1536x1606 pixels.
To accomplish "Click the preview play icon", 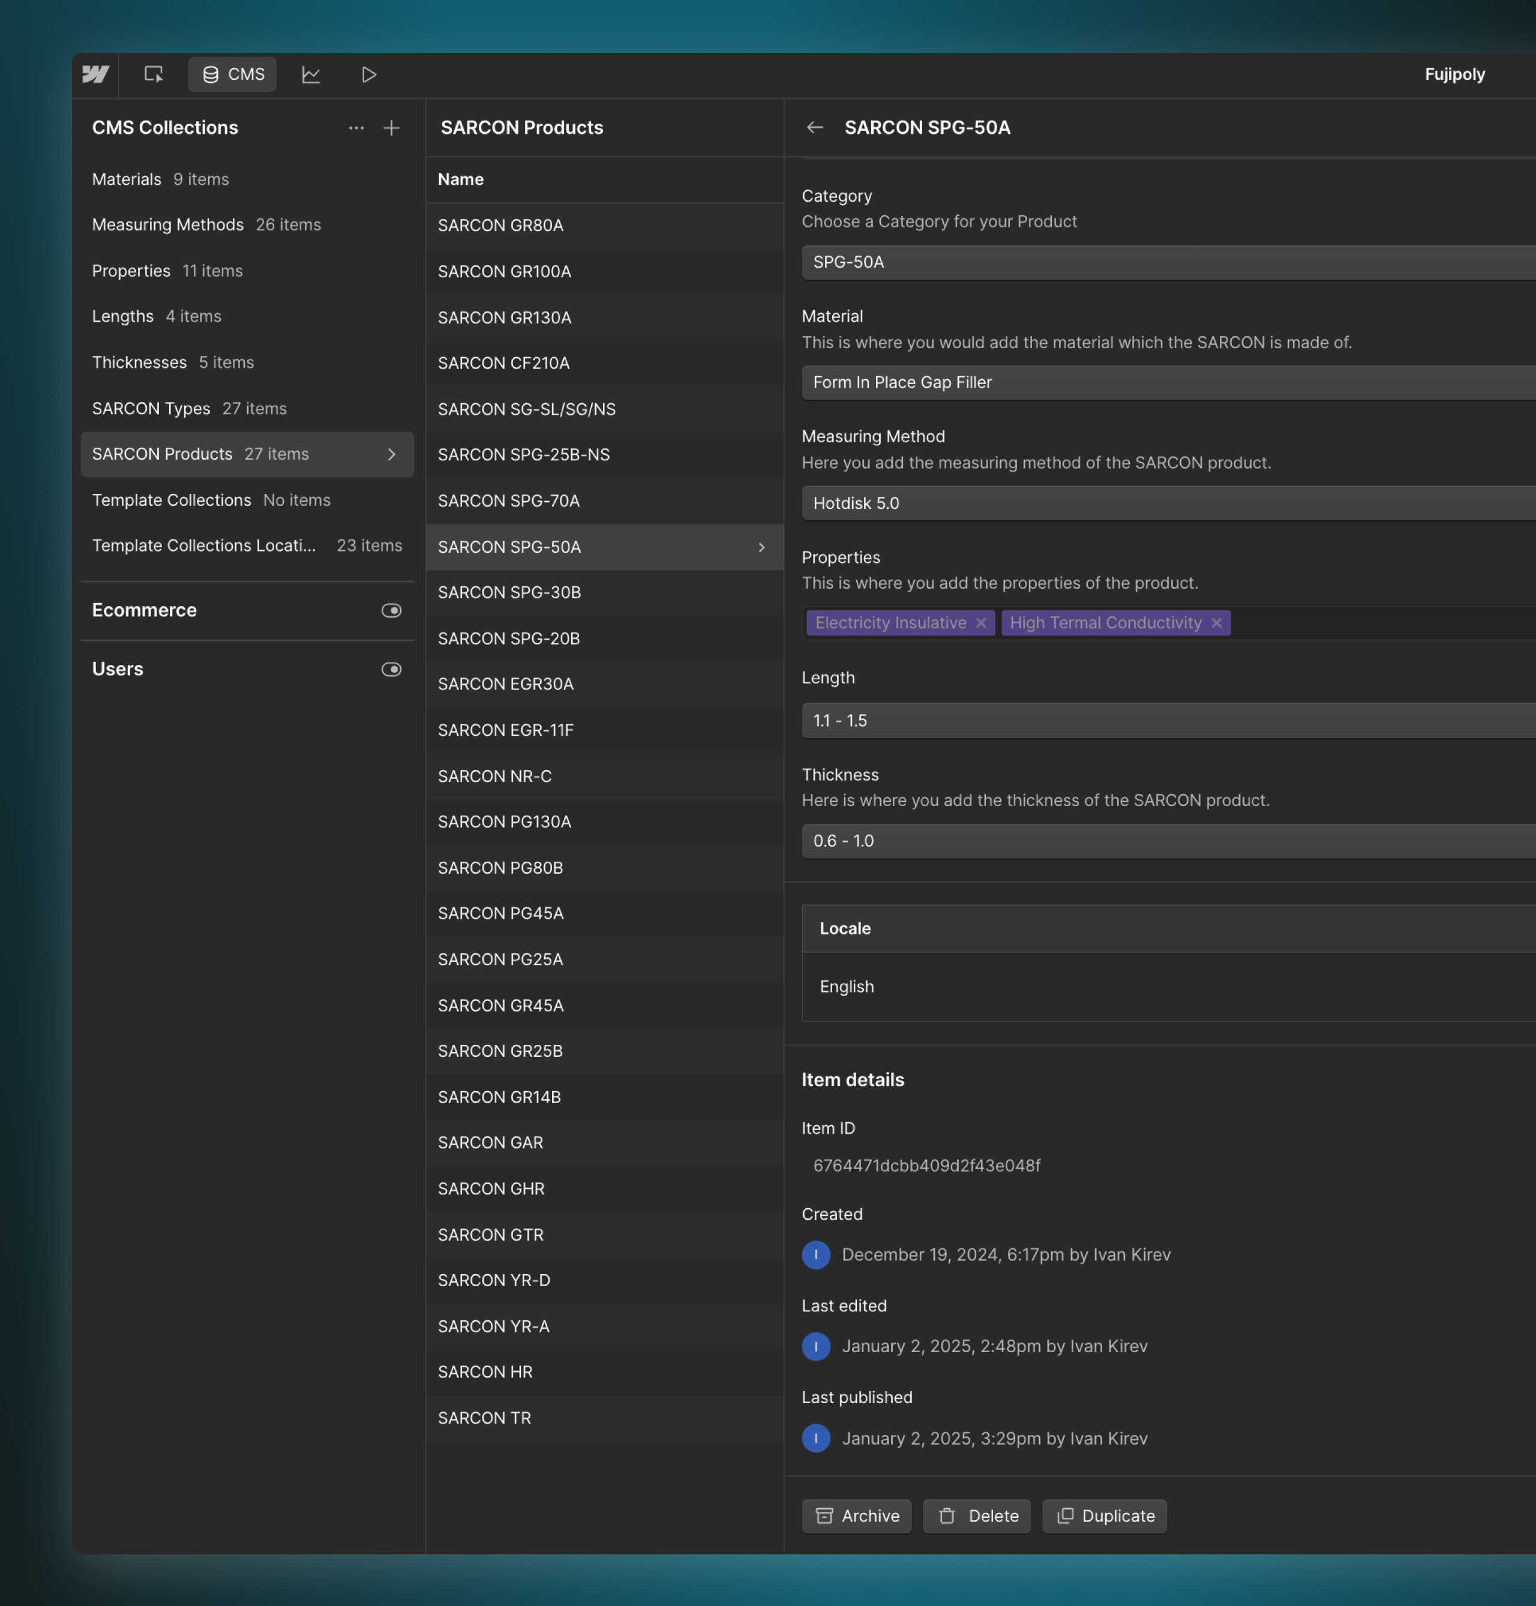I will pos(369,74).
